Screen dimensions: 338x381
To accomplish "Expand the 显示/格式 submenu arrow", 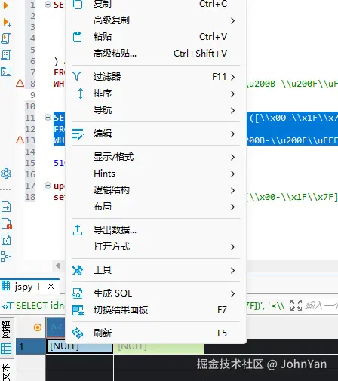I will tap(232, 157).
